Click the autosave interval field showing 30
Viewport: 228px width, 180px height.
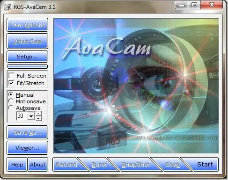pos(22,116)
